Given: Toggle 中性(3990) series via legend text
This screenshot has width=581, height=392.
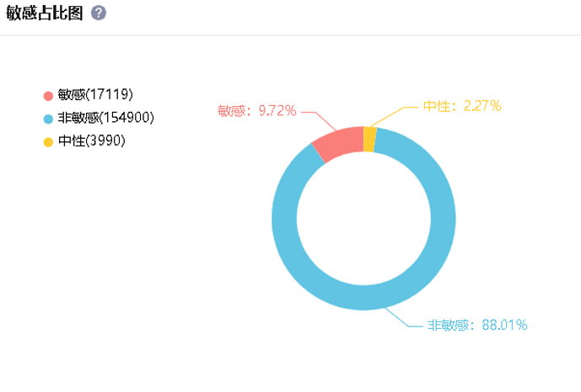Looking at the screenshot, I should [91, 141].
